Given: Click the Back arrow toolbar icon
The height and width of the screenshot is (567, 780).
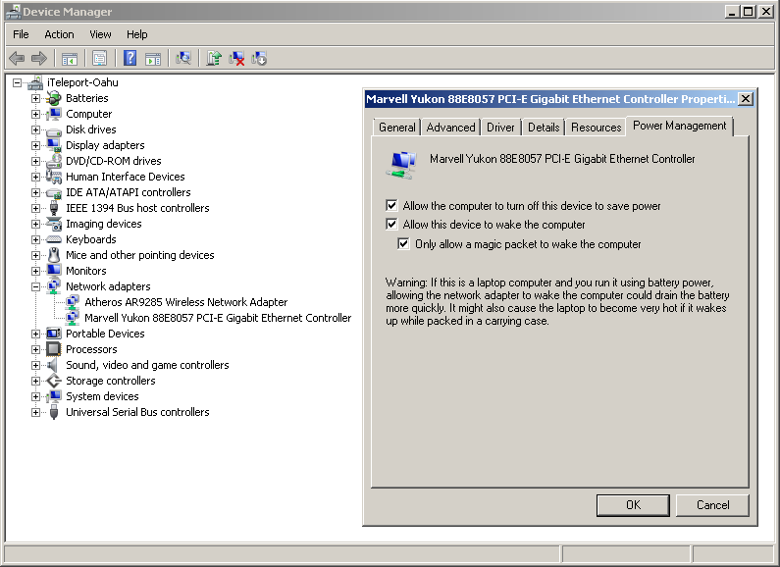Looking at the screenshot, I should pyautogui.click(x=17, y=58).
